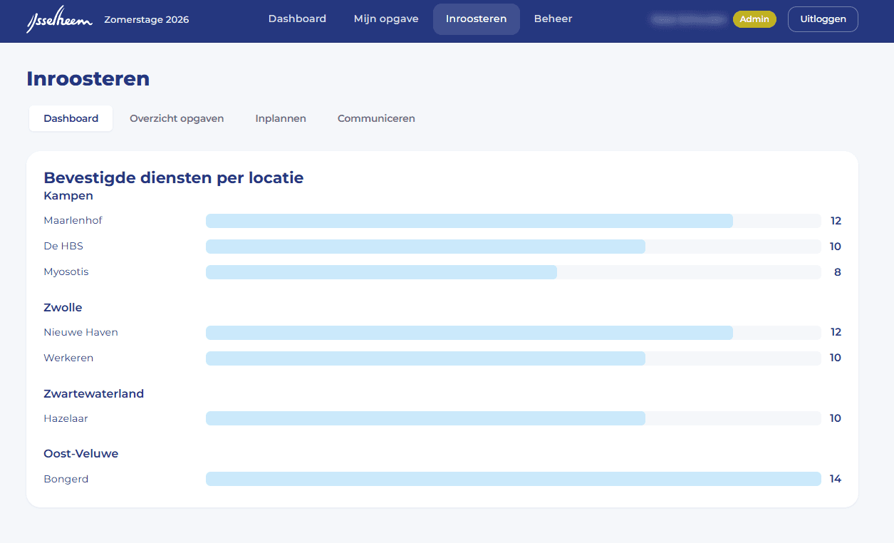This screenshot has width=894, height=543.
Task: Click Bevestigde diensten per locatie heading
Action: [174, 177]
